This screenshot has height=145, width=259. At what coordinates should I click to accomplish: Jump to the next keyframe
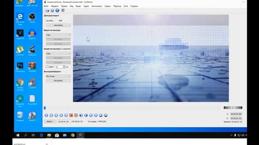click(66, 115)
